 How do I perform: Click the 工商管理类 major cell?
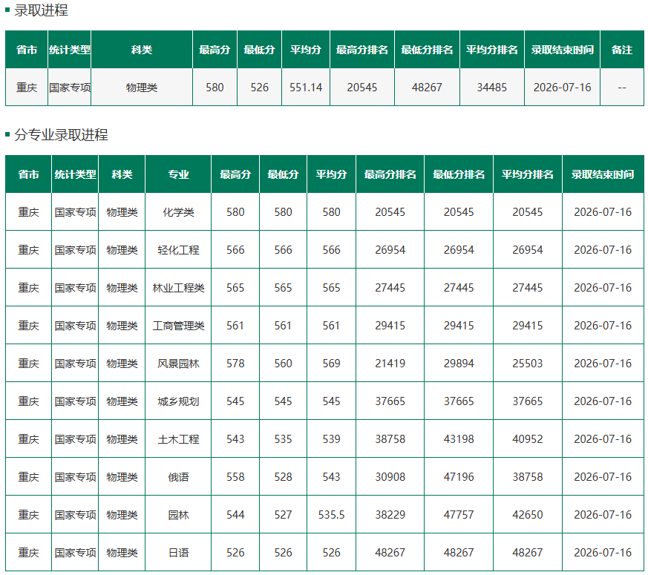click(x=178, y=326)
